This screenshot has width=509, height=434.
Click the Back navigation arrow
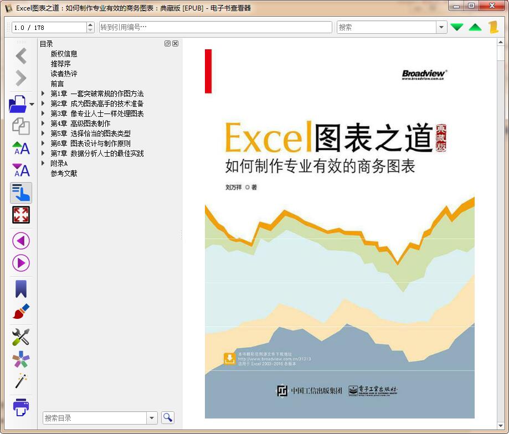21,56
